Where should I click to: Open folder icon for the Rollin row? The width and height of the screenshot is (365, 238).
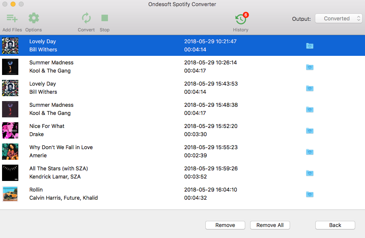tap(310, 194)
